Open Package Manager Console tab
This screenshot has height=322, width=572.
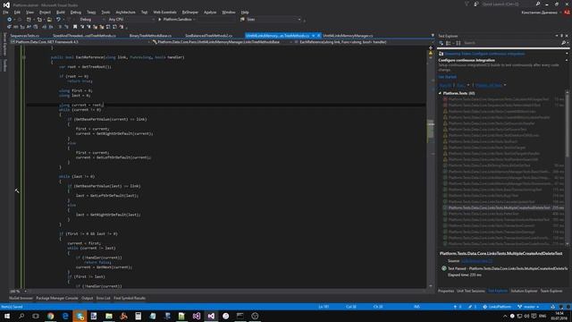point(57,298)
